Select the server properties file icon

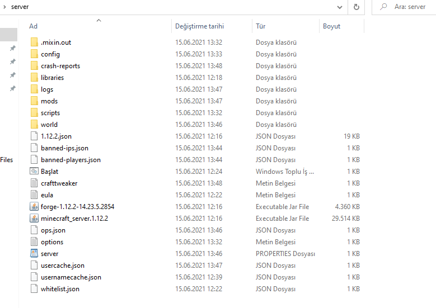(x=34, y=254)
